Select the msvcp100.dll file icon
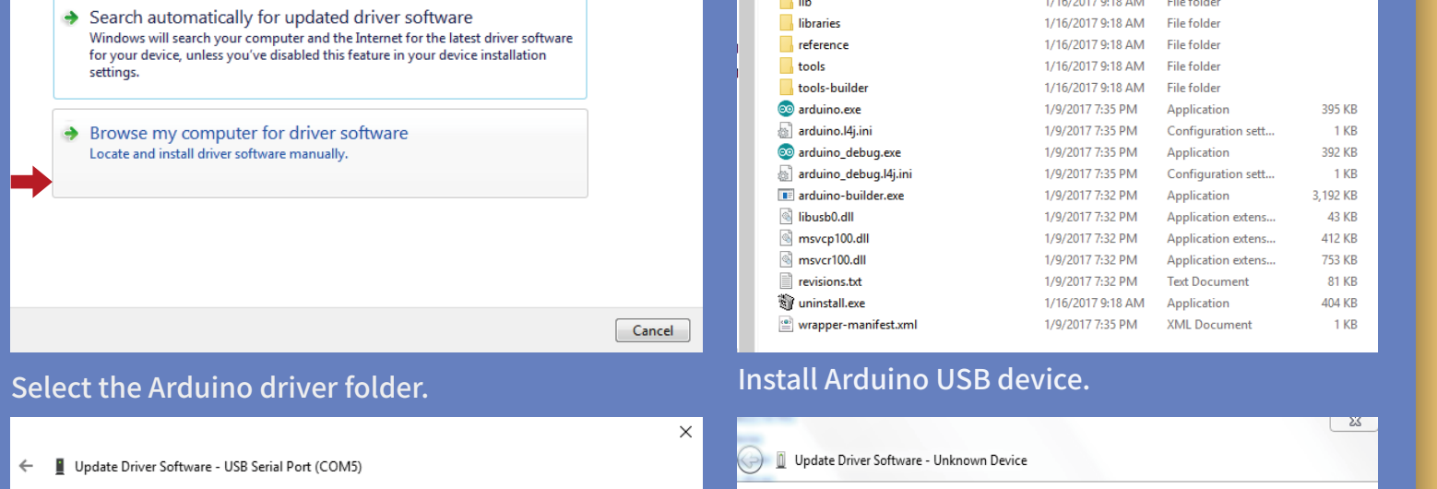Viewport: 1437px width, 489px height. (x=786, y=238)
